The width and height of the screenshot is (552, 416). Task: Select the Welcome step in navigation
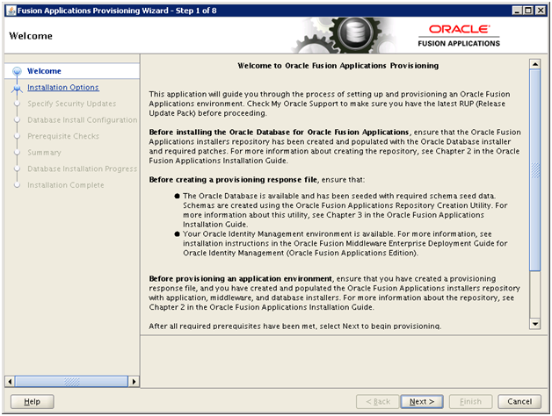[x=44, y=71]
